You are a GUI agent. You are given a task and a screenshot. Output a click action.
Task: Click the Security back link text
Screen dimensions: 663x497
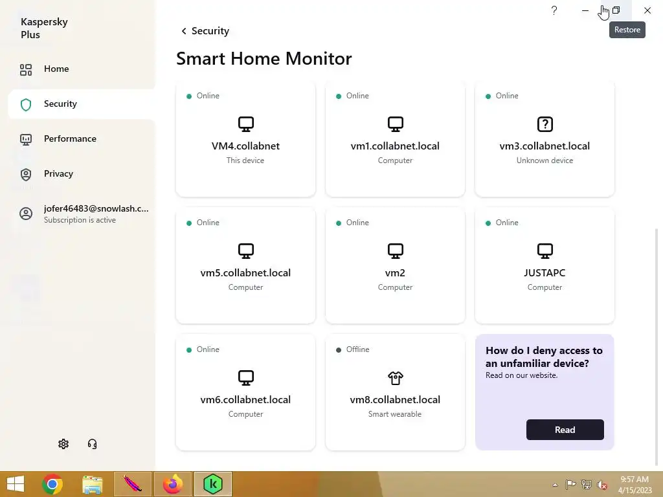(210, 31)
